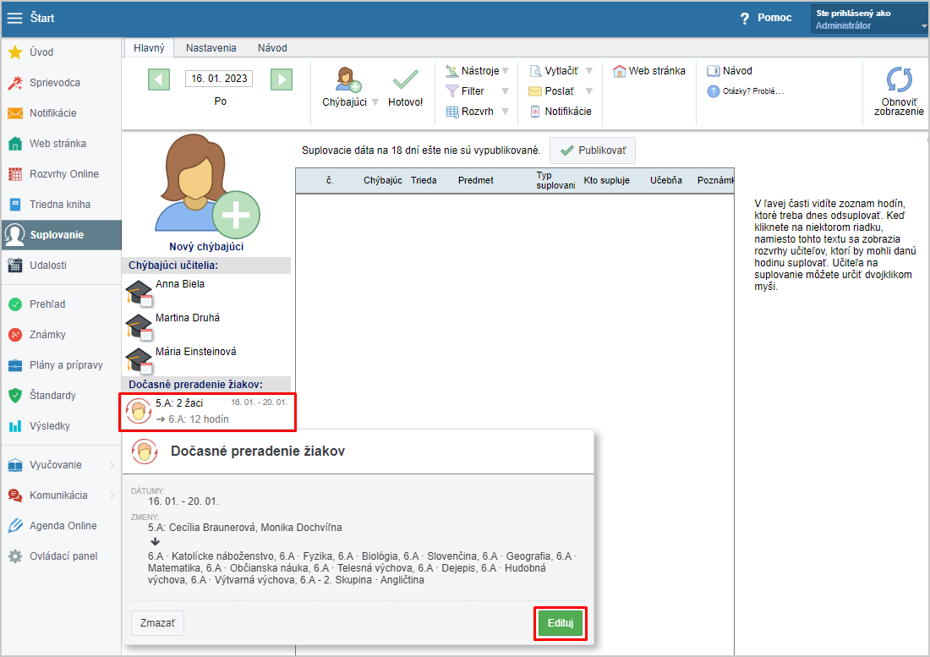The height and width of the screenshot is (657, 930).
Task: Click the Obnoviť zobrazenie refresh icon
Action: [900, 80]
